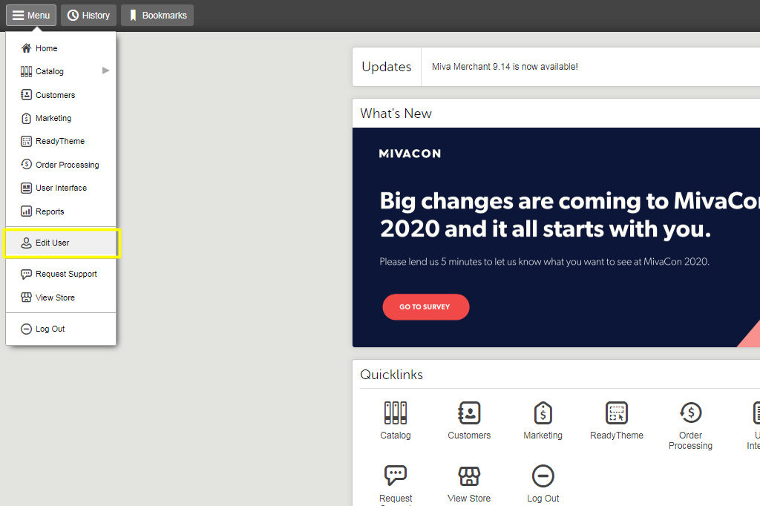Click the GO TO SURVEY button
This screenshot has width=760, height=506.
[x=425, y=307]
